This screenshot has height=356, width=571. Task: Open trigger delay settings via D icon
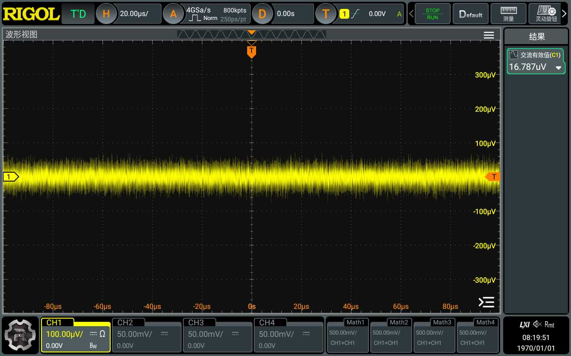click(x=263, y=13)
